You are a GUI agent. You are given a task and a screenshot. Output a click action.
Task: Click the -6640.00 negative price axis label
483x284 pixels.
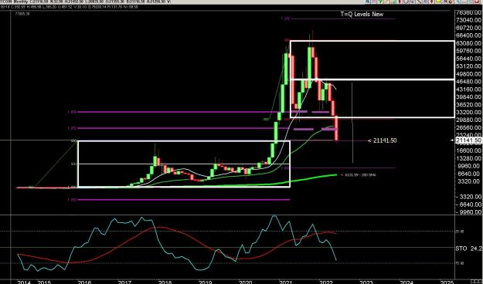468,205
